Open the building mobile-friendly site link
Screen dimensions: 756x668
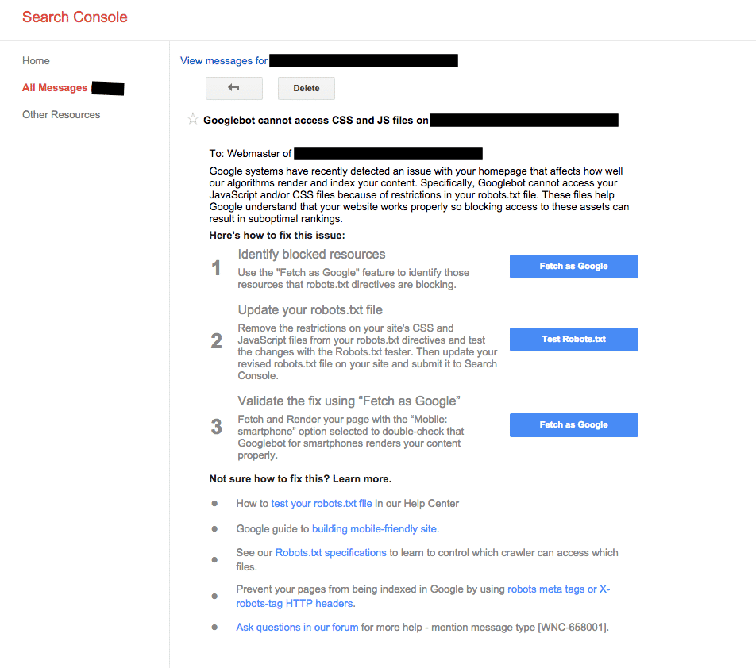tap(376, 529)
